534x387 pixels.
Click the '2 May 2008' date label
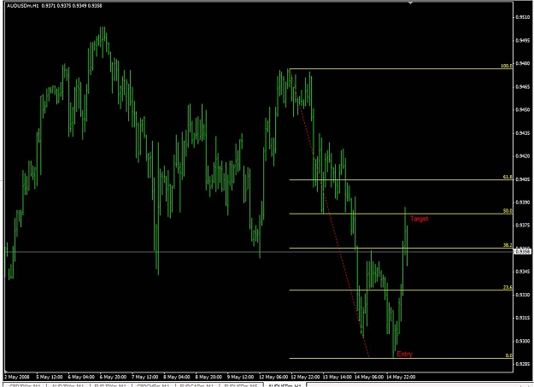pos(17,377)
